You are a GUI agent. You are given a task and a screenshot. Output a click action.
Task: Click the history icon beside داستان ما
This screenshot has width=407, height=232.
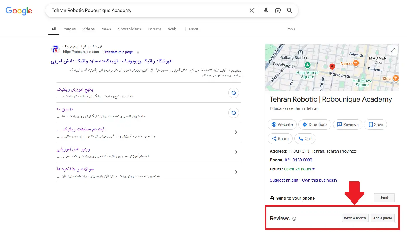coord(234,113)
